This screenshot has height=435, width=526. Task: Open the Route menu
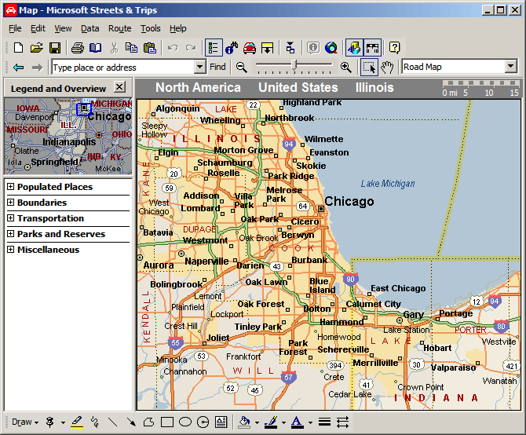[120, 29]
